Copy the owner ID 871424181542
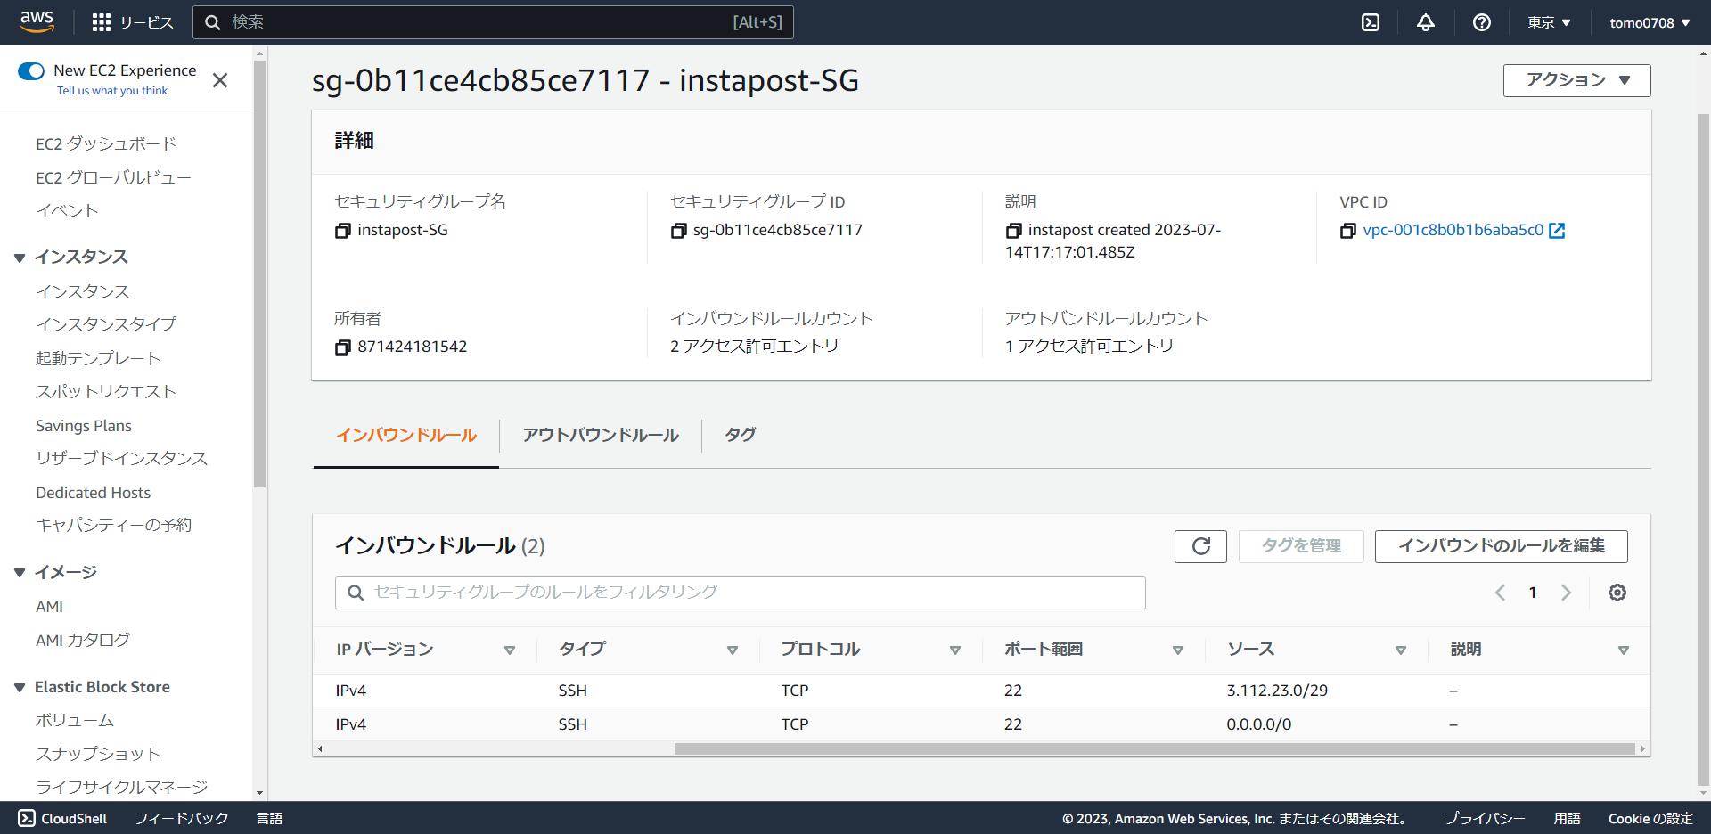1711x834 pixels. pyautogui.click(x=342, y=347)
